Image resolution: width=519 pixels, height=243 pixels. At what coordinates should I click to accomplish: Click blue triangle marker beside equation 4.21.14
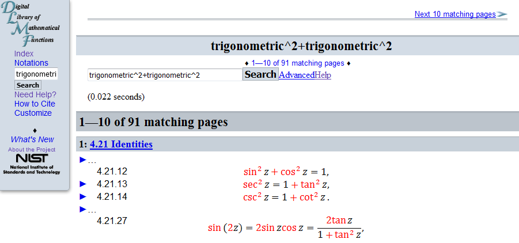pyautogui.click(x=83, y=197)
